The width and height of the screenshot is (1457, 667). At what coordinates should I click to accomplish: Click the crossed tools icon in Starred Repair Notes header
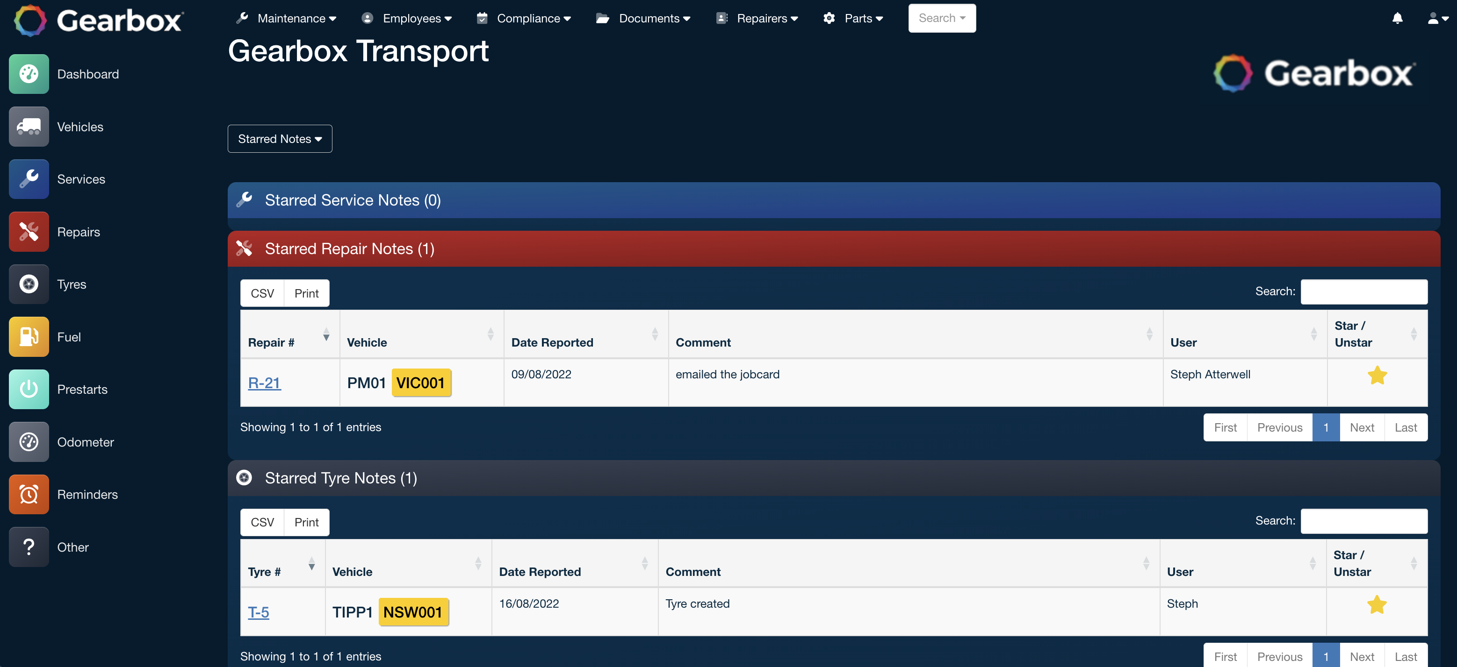tap(245, 248)
